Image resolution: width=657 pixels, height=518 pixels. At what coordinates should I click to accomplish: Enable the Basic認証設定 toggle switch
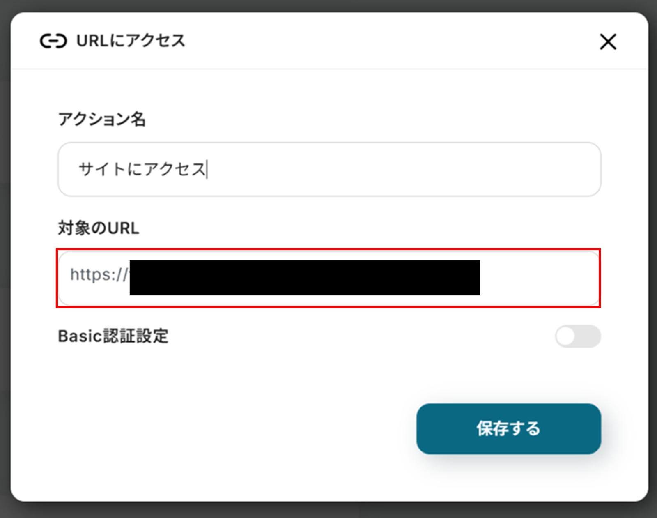point(578,336)
